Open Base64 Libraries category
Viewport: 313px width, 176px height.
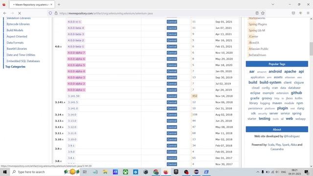tap(17, 49)
